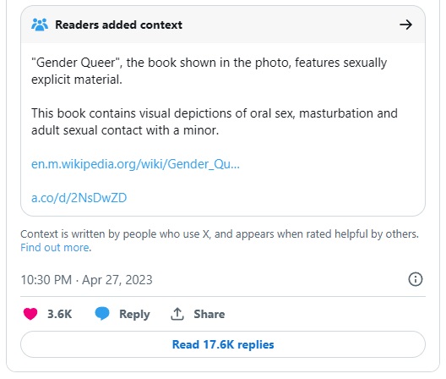Click the 'Context is written by people' text
This screenshot has height=379, width=446.
point(220,234)
